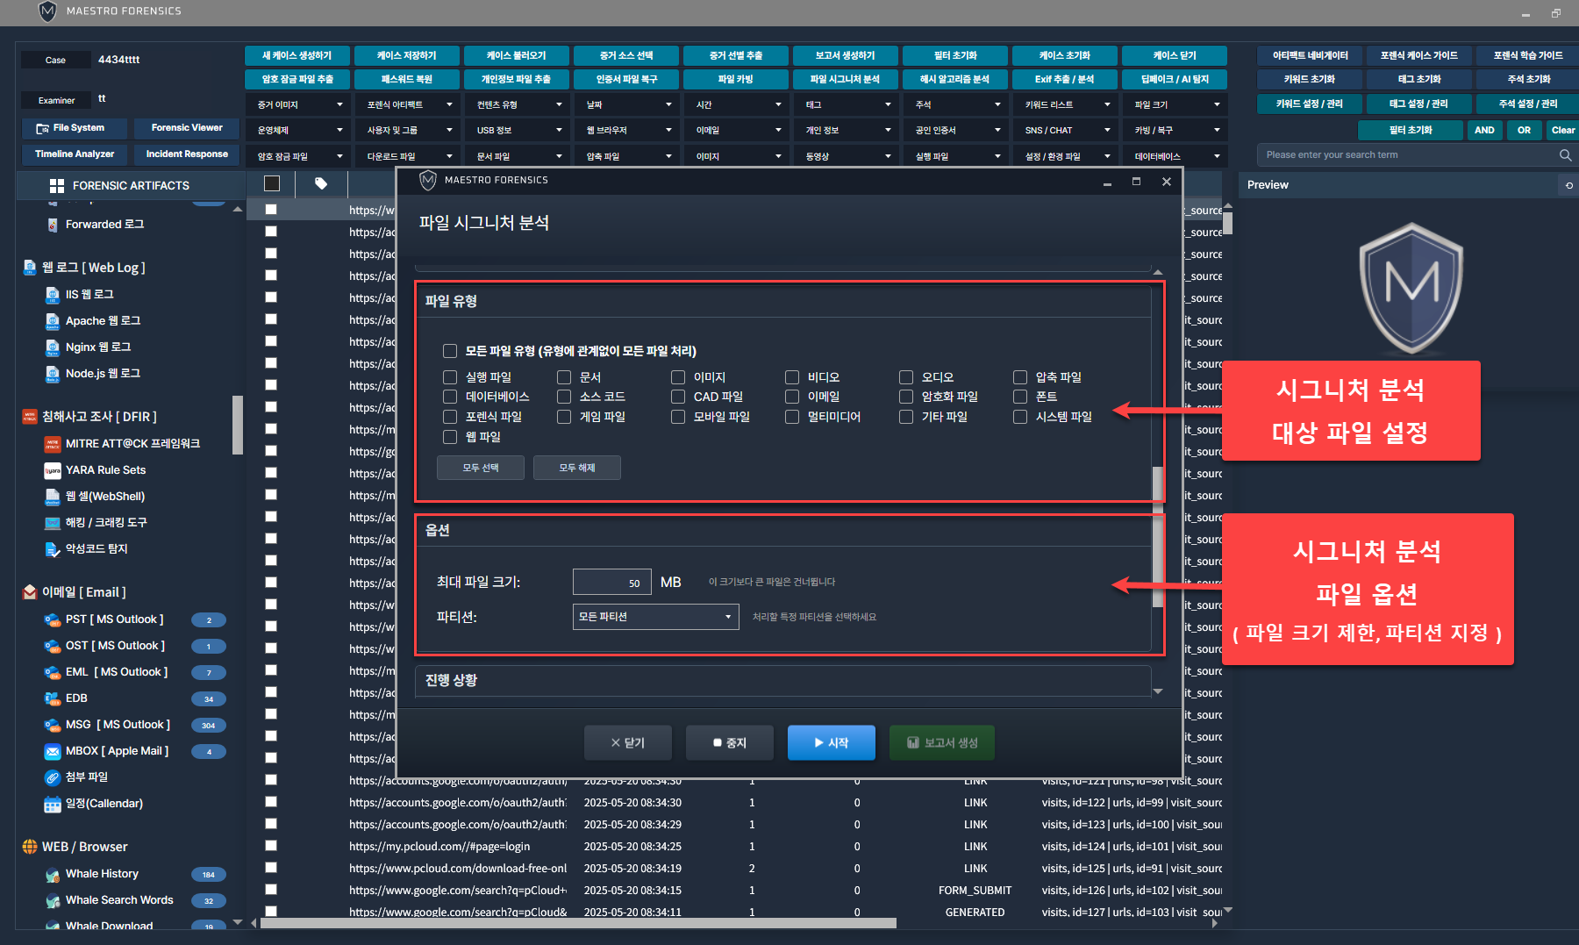
Task: Click the tag icon in table header
Action: coord(321,183)
